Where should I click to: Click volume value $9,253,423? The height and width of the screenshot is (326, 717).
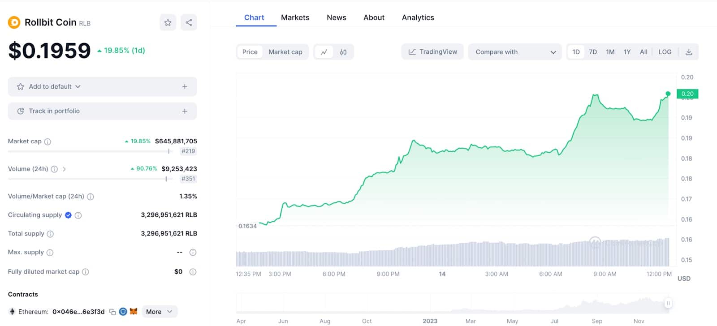pos(179,169)
